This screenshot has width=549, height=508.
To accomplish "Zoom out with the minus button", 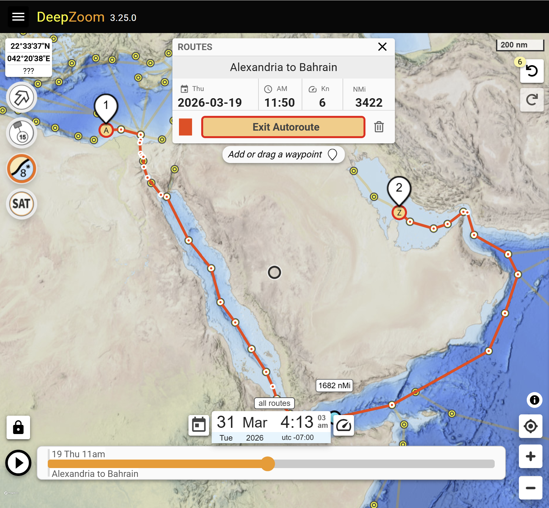I will 530,488.
